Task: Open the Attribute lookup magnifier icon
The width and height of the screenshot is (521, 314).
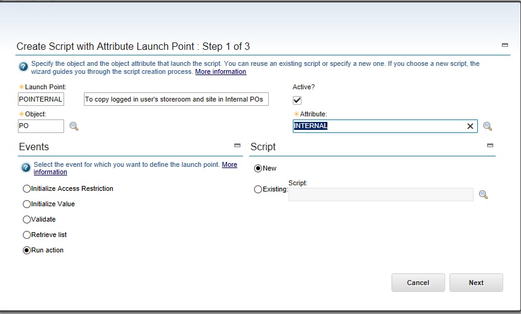Action: 488,126
